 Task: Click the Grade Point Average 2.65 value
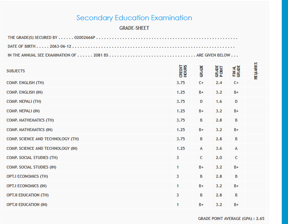tap(260, 218)
